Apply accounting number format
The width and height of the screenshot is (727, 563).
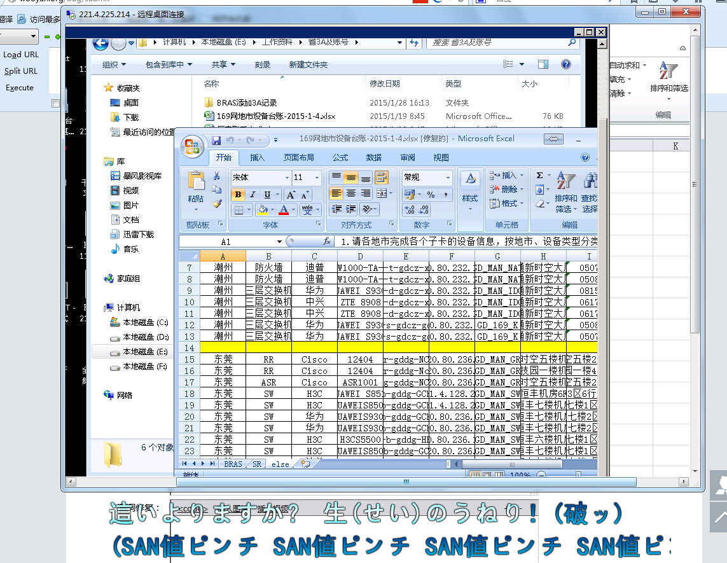pos(409,194)
